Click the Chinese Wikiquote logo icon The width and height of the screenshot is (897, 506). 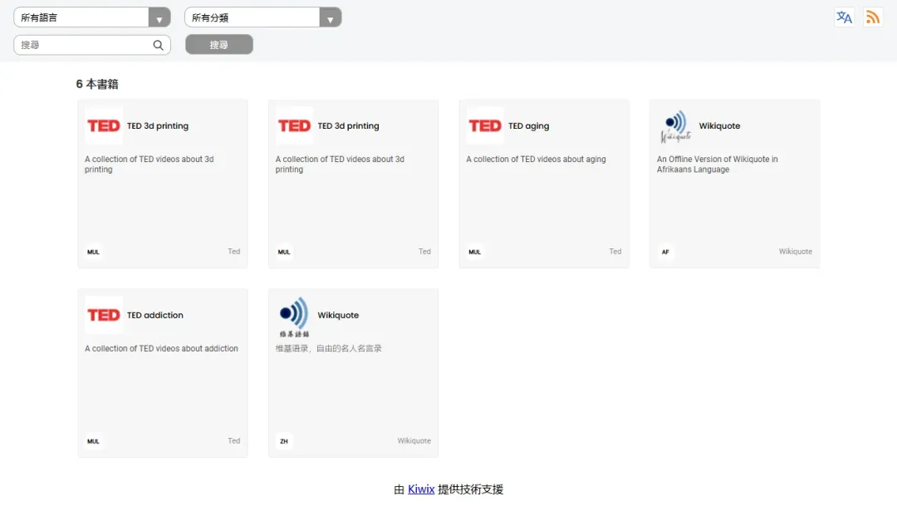[294, 317]
